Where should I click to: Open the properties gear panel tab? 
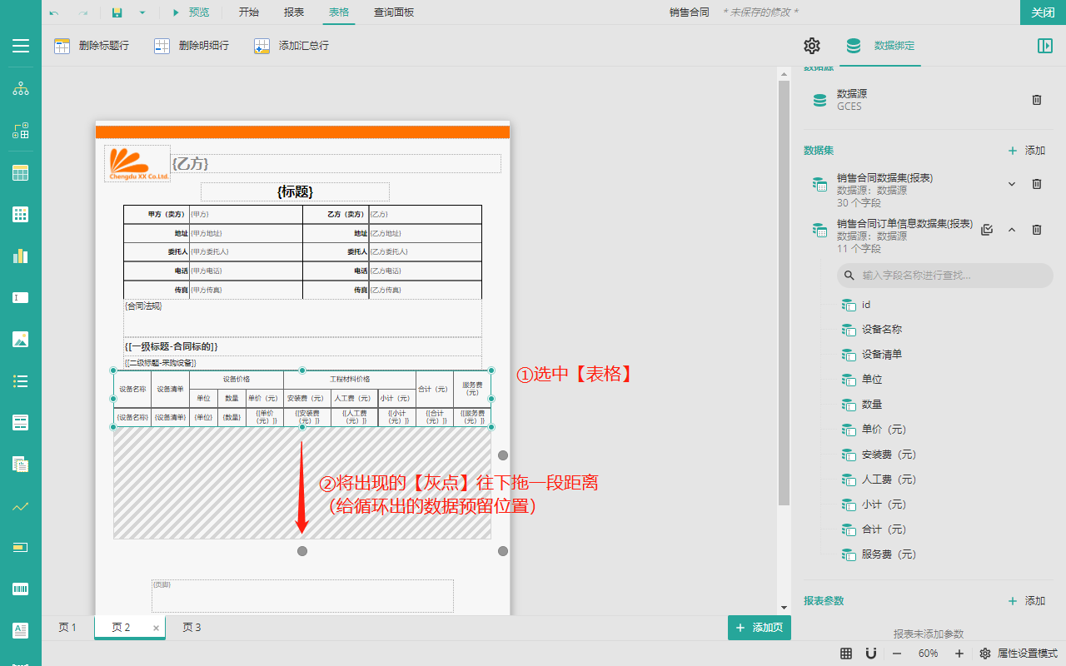(812, 46)
